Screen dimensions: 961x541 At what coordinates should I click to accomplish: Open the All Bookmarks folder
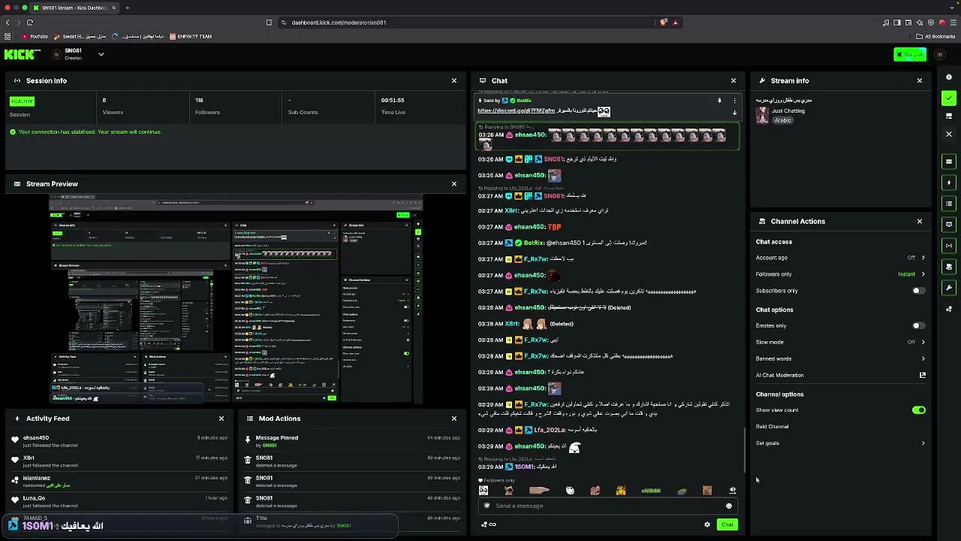click(x=935, y=36)
